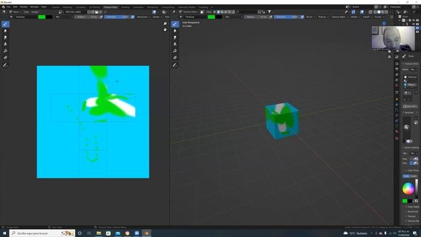Expand the Color Palette panel
The width and height of the screenshot is (421, 237).
click(412, 207)
